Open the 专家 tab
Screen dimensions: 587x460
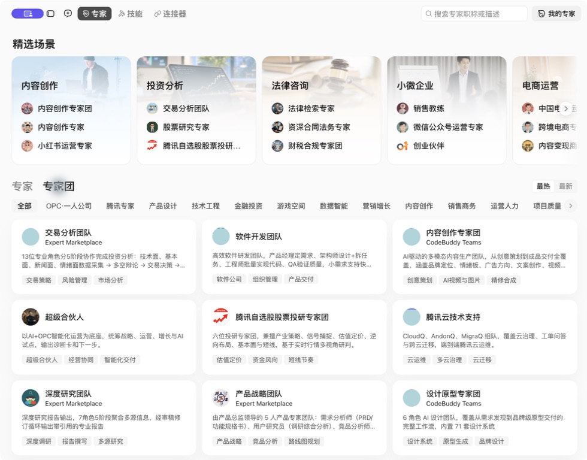pyautogui.click(x=95, y=14)
